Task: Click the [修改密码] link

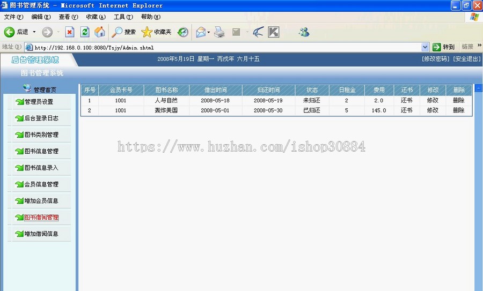Action: [436, 59]
